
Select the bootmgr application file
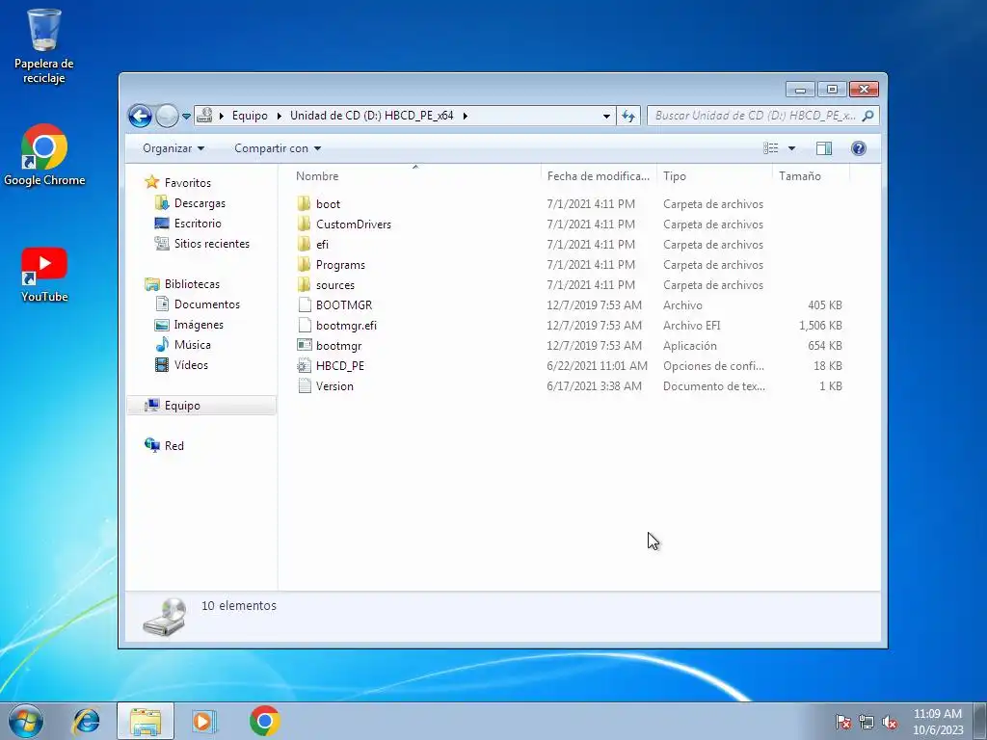pos(338,346)
